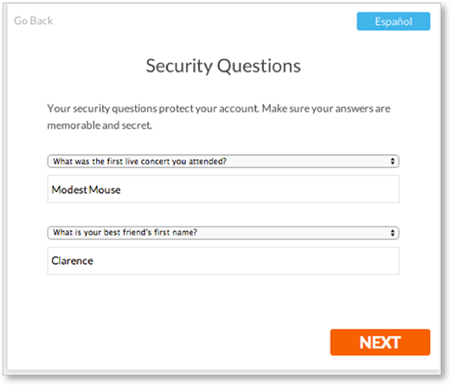The width and height of the screenshot is (451, 385).
Task: Click the security questions description paragraph
Action: click(219, 117)
